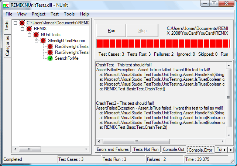The height and width of the screenshot is (166, 237).
Task: Click console output vertical scrollbar thumb
Action: click(229, 98)
